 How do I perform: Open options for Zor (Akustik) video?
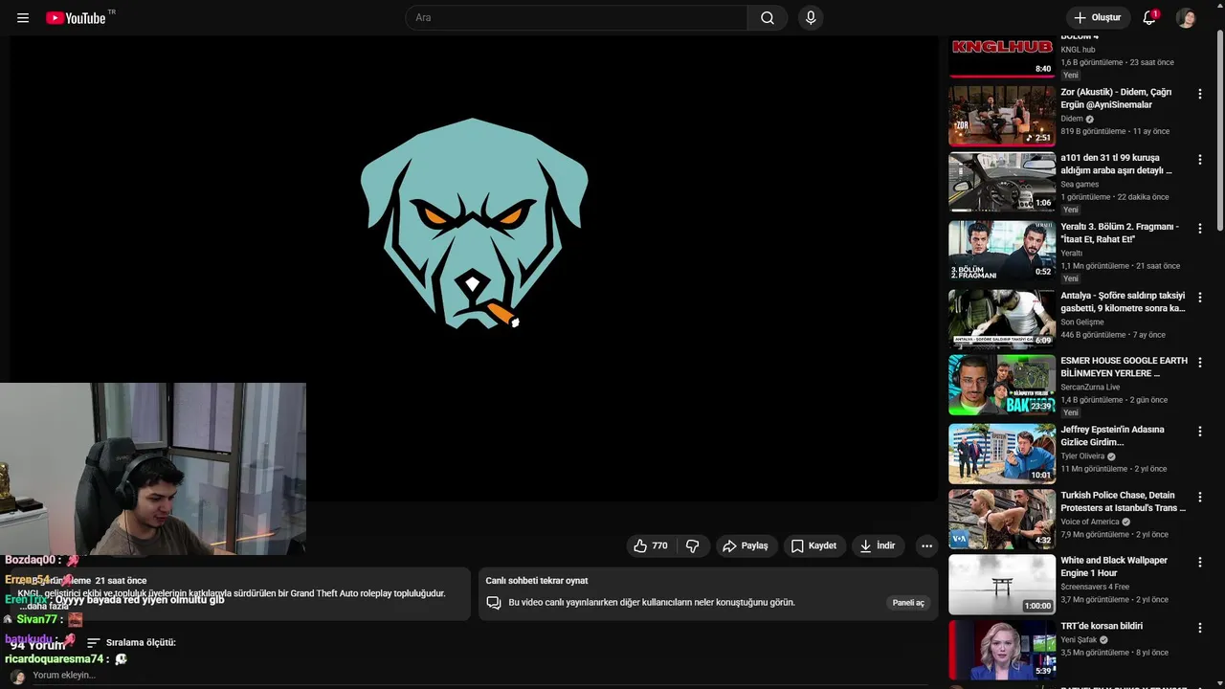point(1200,94)
